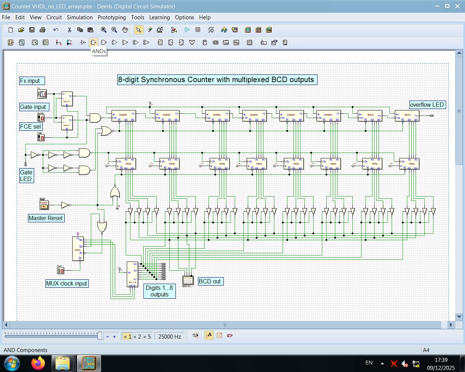Viewport: 465px width, 372px height.
Task: Open the EN language selector
Action: (369, 363)
